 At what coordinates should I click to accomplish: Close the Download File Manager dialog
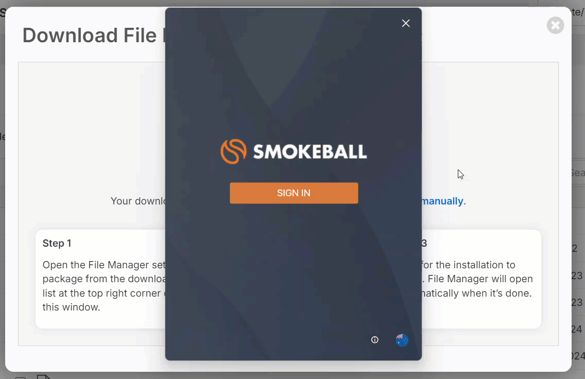click(555, 25)
